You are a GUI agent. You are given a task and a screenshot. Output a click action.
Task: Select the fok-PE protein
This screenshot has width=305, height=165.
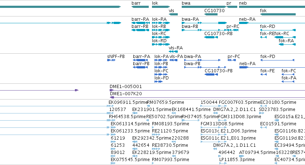click(x=267, y=71)
